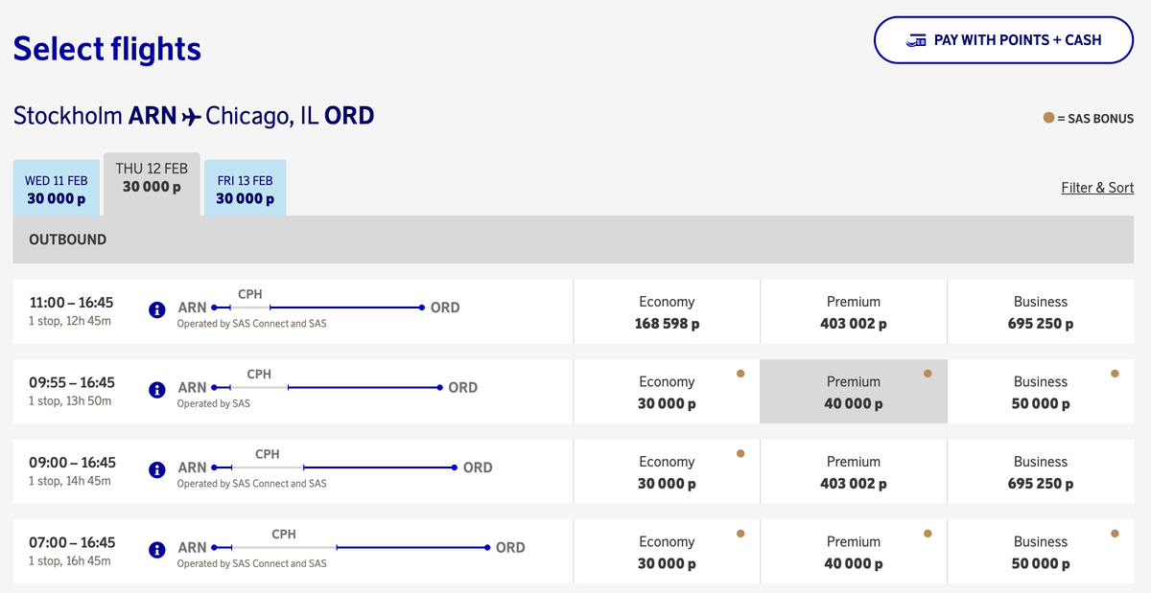Click info icon for 11:00 flight

[157, 310]
